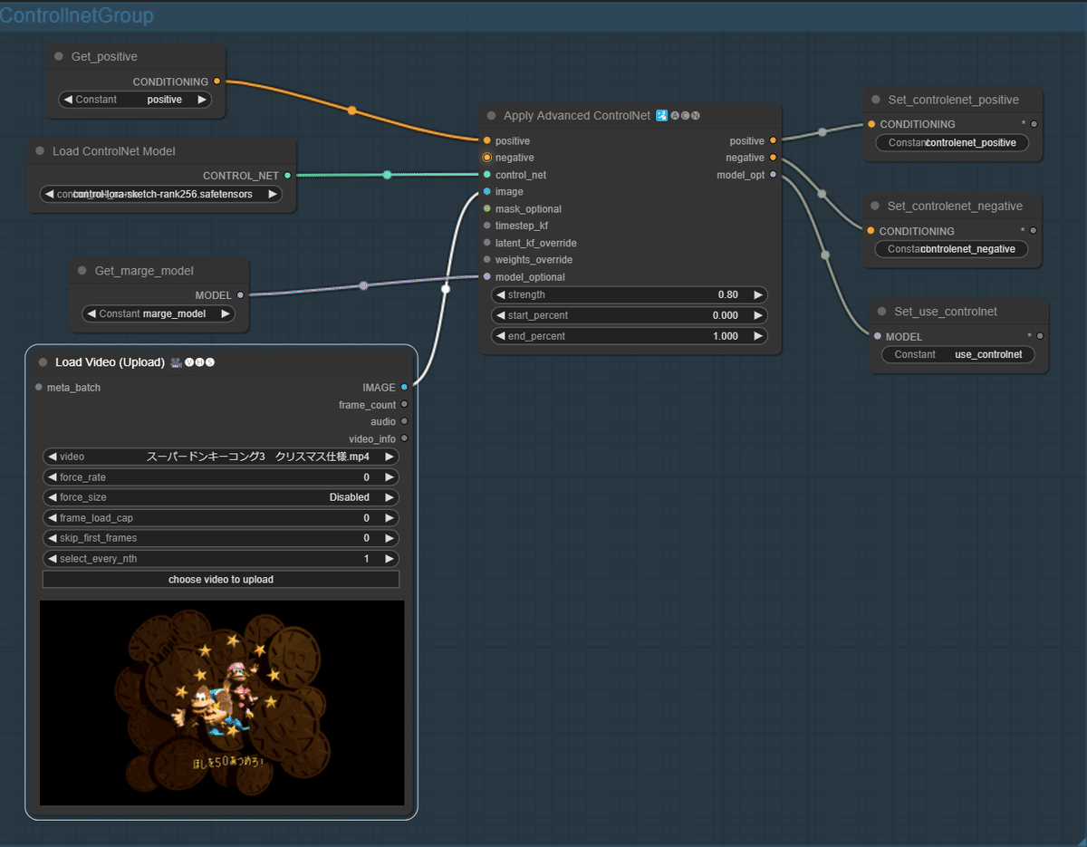Click CONDITIONING input port on Set_controlenet_positive
Image resolution: width=1087 pixels, height=847 pixels.
click(871, 124)
